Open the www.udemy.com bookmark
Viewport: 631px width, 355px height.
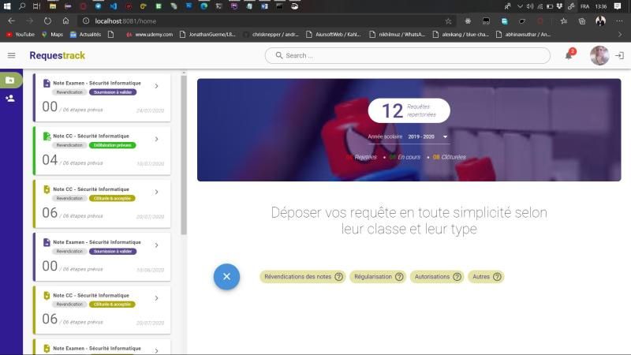click(149, 35)
